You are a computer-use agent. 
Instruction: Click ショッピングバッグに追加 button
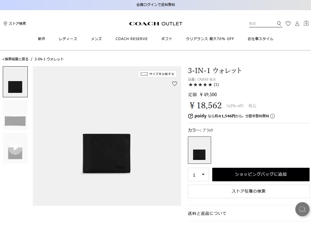coord(261,175)
